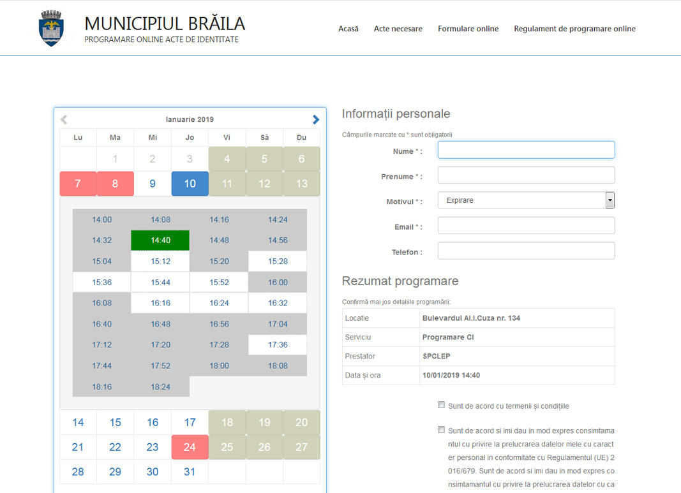
Task: Select the green 14:40 time slot
Action: click(160, 240)
